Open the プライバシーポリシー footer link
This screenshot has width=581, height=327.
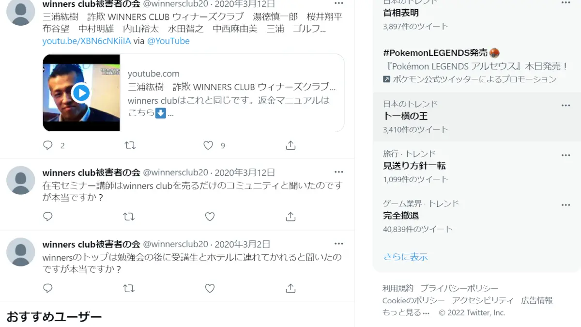point(459,288)
